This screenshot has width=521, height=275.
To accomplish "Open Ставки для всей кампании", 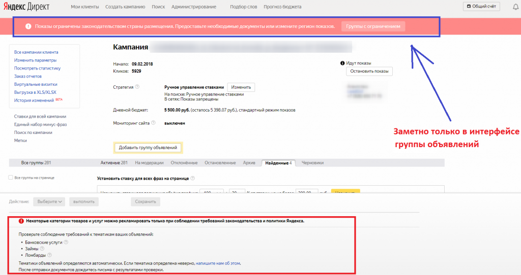I will [40, 116].
